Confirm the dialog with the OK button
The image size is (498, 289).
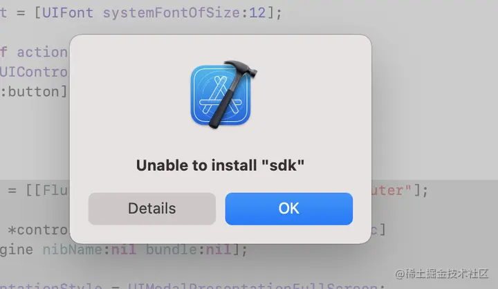pos(288,209)
